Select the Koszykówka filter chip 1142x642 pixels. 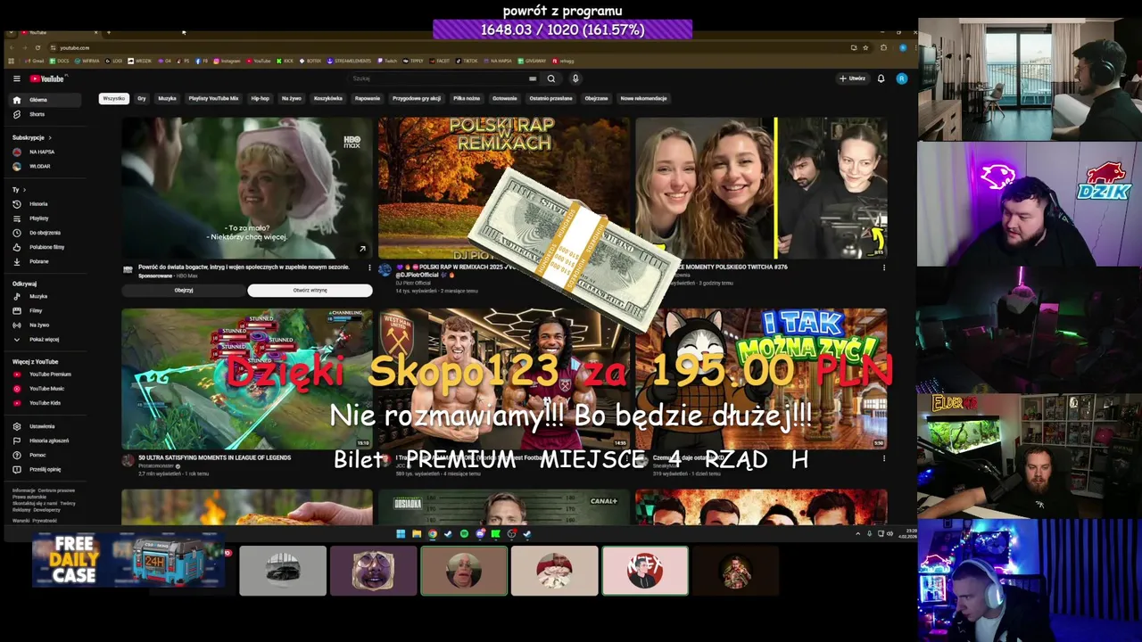(x=327, y=98)
